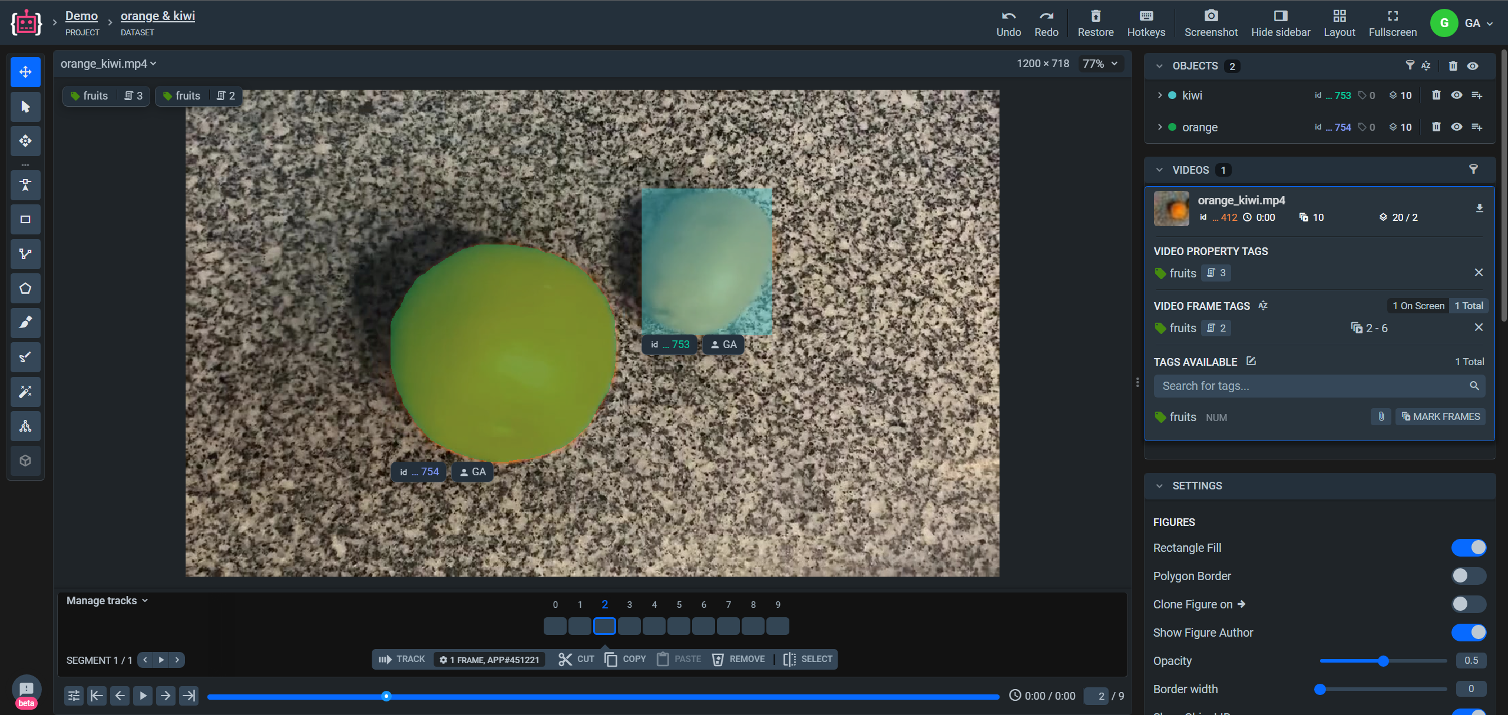The image size is (1508, 715).
Task: Enable the Polygon Border switch
Action: coord(1468,576)
